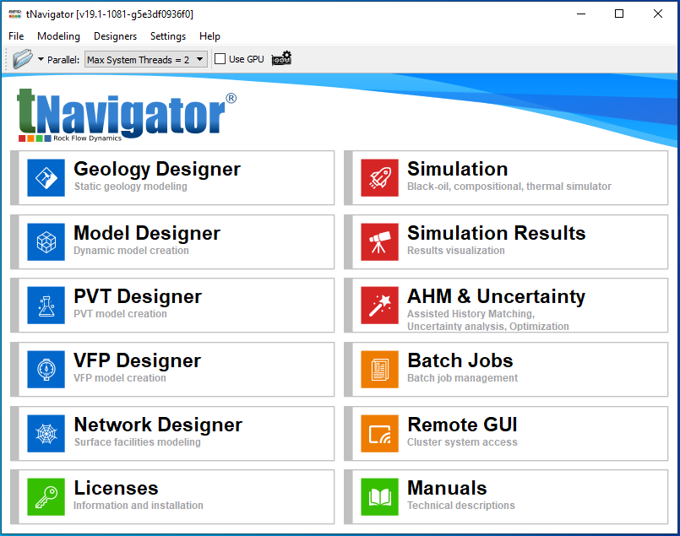Click the Batch Jobs document icon

pos(379,369)
